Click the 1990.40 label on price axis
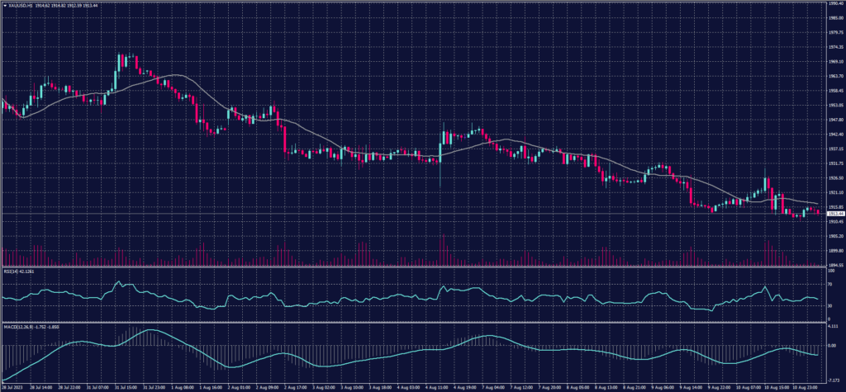The width and height of the screenshot is (846, 392). click(834, 3)
